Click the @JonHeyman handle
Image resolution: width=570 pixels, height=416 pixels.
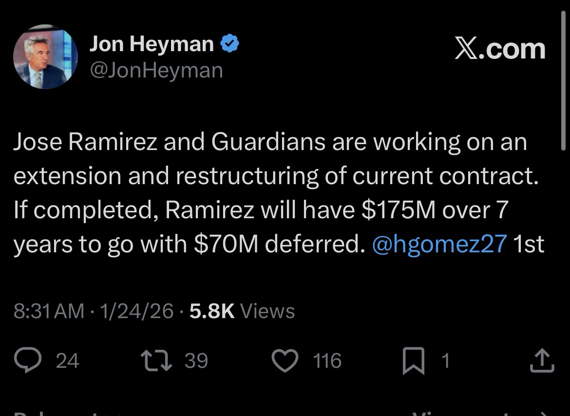[x=156, y=70]
